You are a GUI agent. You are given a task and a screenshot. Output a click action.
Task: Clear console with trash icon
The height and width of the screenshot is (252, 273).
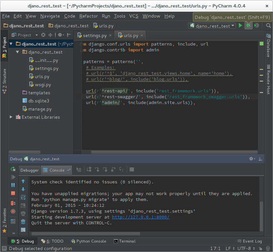23,222
